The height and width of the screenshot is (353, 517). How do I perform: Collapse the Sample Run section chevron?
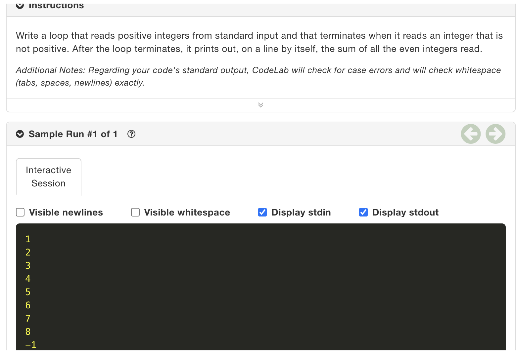20,134
